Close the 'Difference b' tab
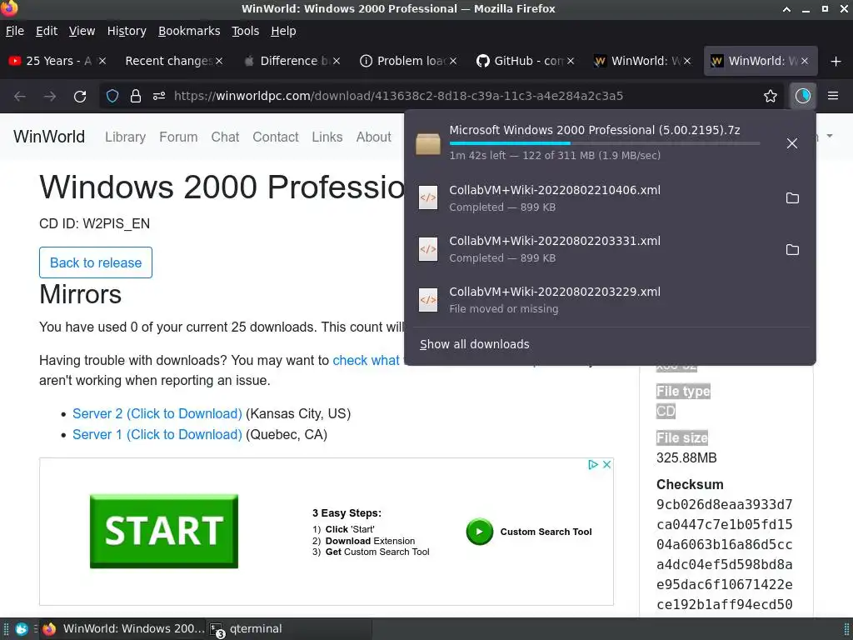Image resolution: width=853 pixels, height=640 pixels. click(337, 61)
